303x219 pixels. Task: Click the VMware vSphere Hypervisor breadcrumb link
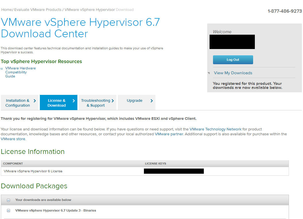(x=90, y=10)
